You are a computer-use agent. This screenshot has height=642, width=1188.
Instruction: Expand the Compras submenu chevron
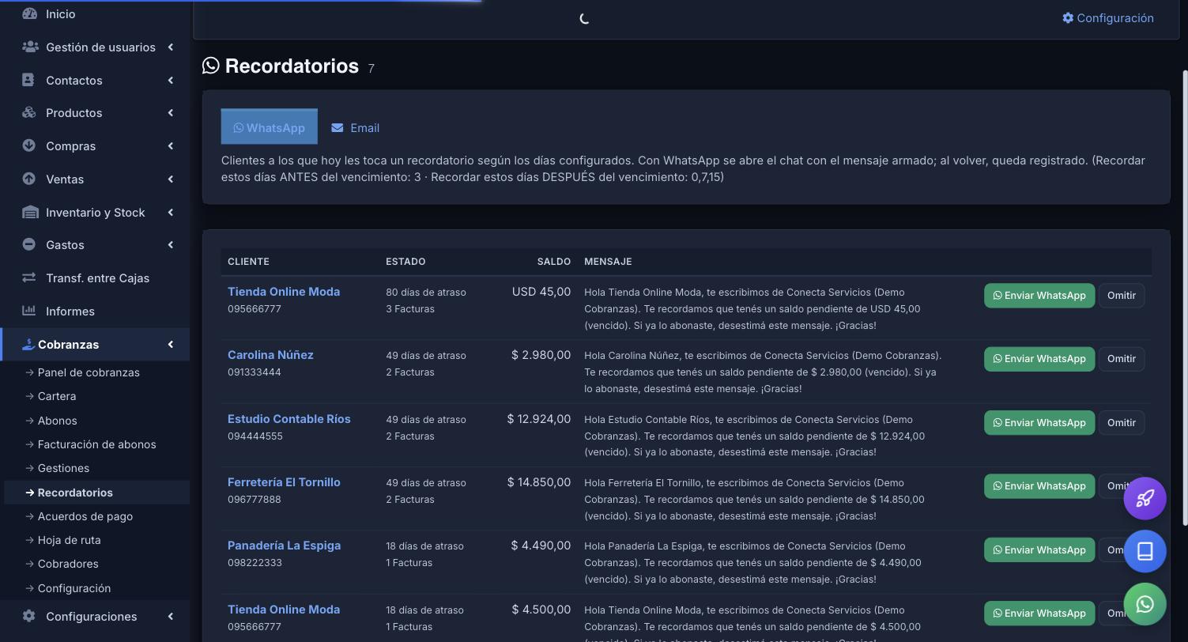tap(170, 146)
